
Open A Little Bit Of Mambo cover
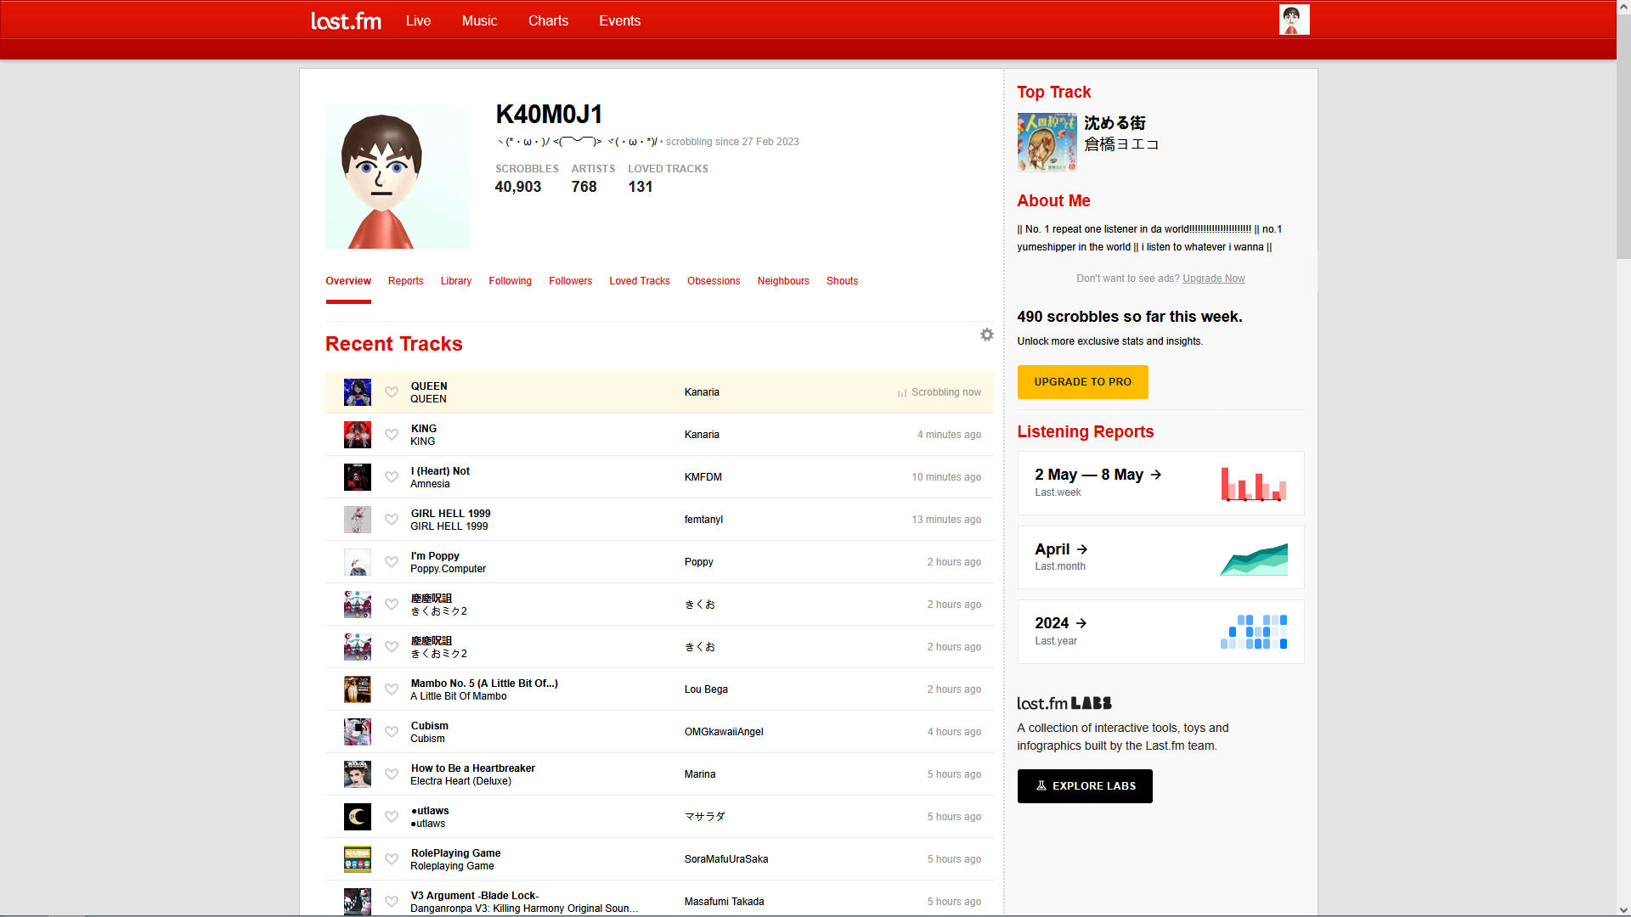tap(358, 689)
